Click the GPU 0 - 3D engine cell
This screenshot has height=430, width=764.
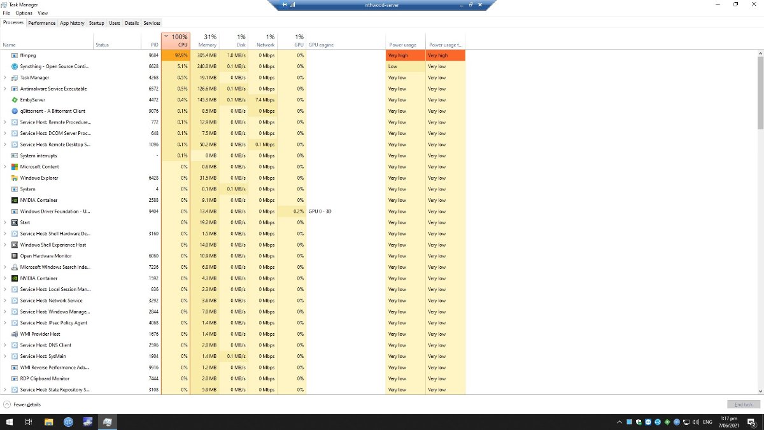(x=346, y=211)
